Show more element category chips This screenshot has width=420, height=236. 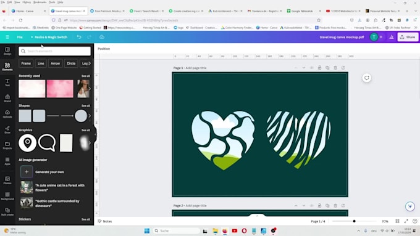(90, 63)
